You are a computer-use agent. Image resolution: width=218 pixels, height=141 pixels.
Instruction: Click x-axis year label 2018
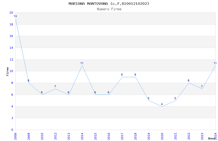[136, 136]
